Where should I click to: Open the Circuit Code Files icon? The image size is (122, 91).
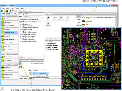tap(3, 50)
